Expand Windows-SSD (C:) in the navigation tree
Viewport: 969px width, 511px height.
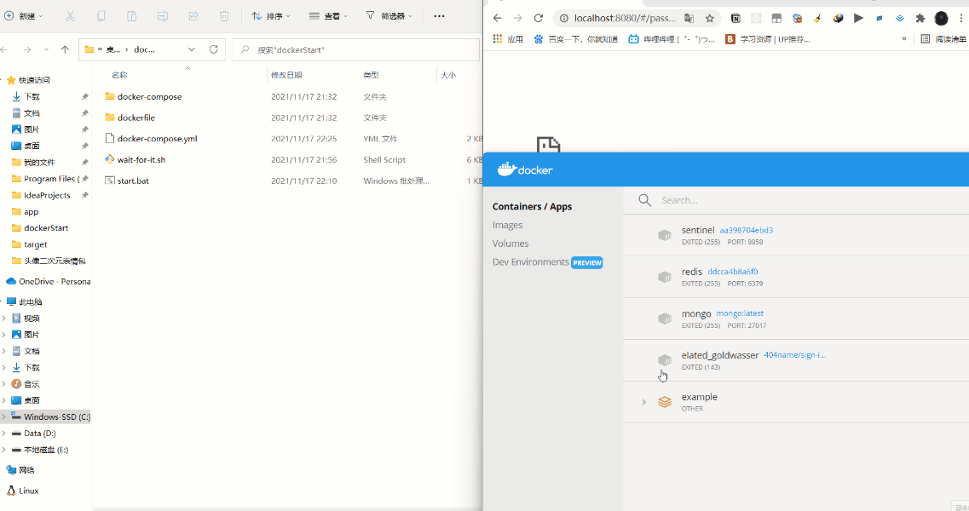3,416
